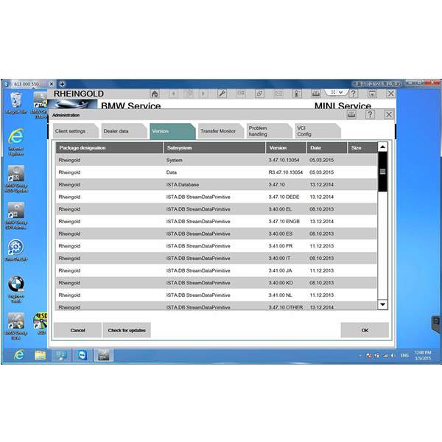
Task: Click the Subsystem column header
Action: tap(214, 148)
